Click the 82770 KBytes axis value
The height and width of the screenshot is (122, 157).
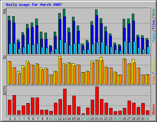click(x=5, y=91)
